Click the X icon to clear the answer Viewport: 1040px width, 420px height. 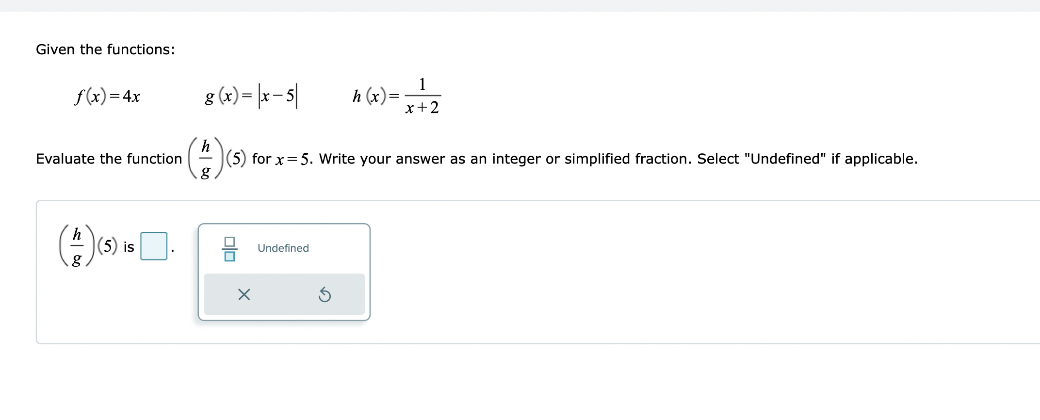pos(244,294)
